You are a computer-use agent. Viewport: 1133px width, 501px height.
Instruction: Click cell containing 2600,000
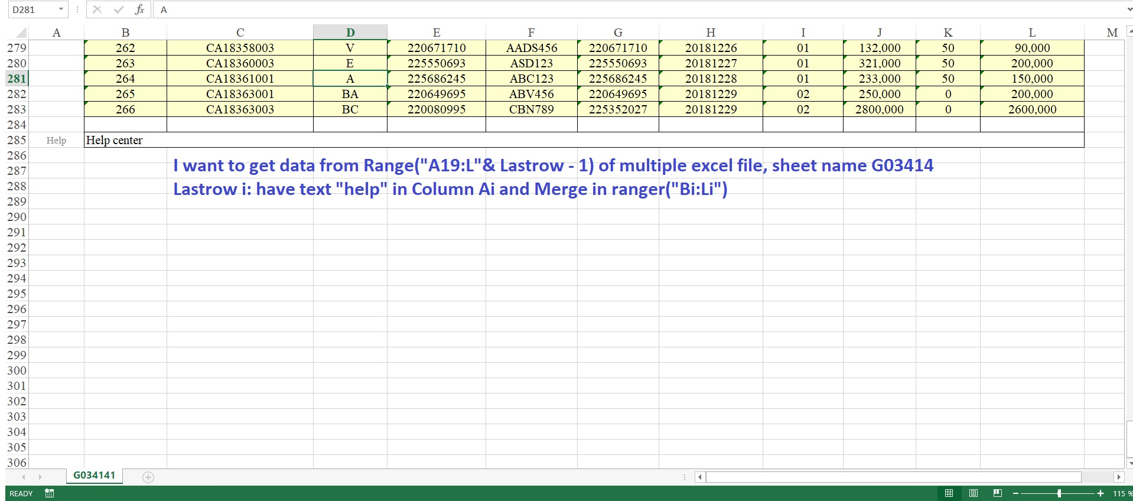pyautogui.click(x=1032, y=109)
